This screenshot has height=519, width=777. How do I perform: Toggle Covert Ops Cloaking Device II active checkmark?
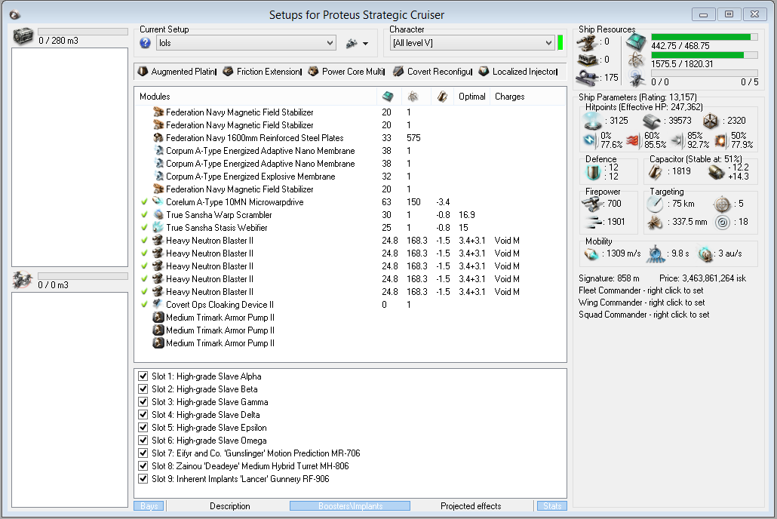click(144, 305)
